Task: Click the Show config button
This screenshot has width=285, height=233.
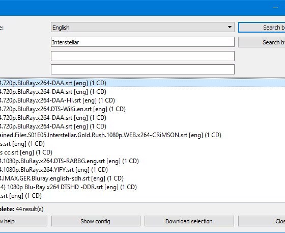Action: (96, 221)
